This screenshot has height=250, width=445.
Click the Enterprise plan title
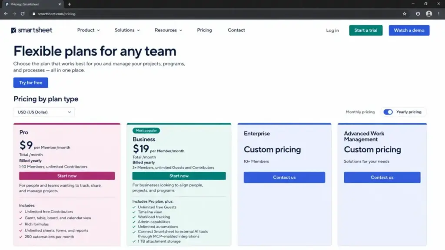click(256, 134)
